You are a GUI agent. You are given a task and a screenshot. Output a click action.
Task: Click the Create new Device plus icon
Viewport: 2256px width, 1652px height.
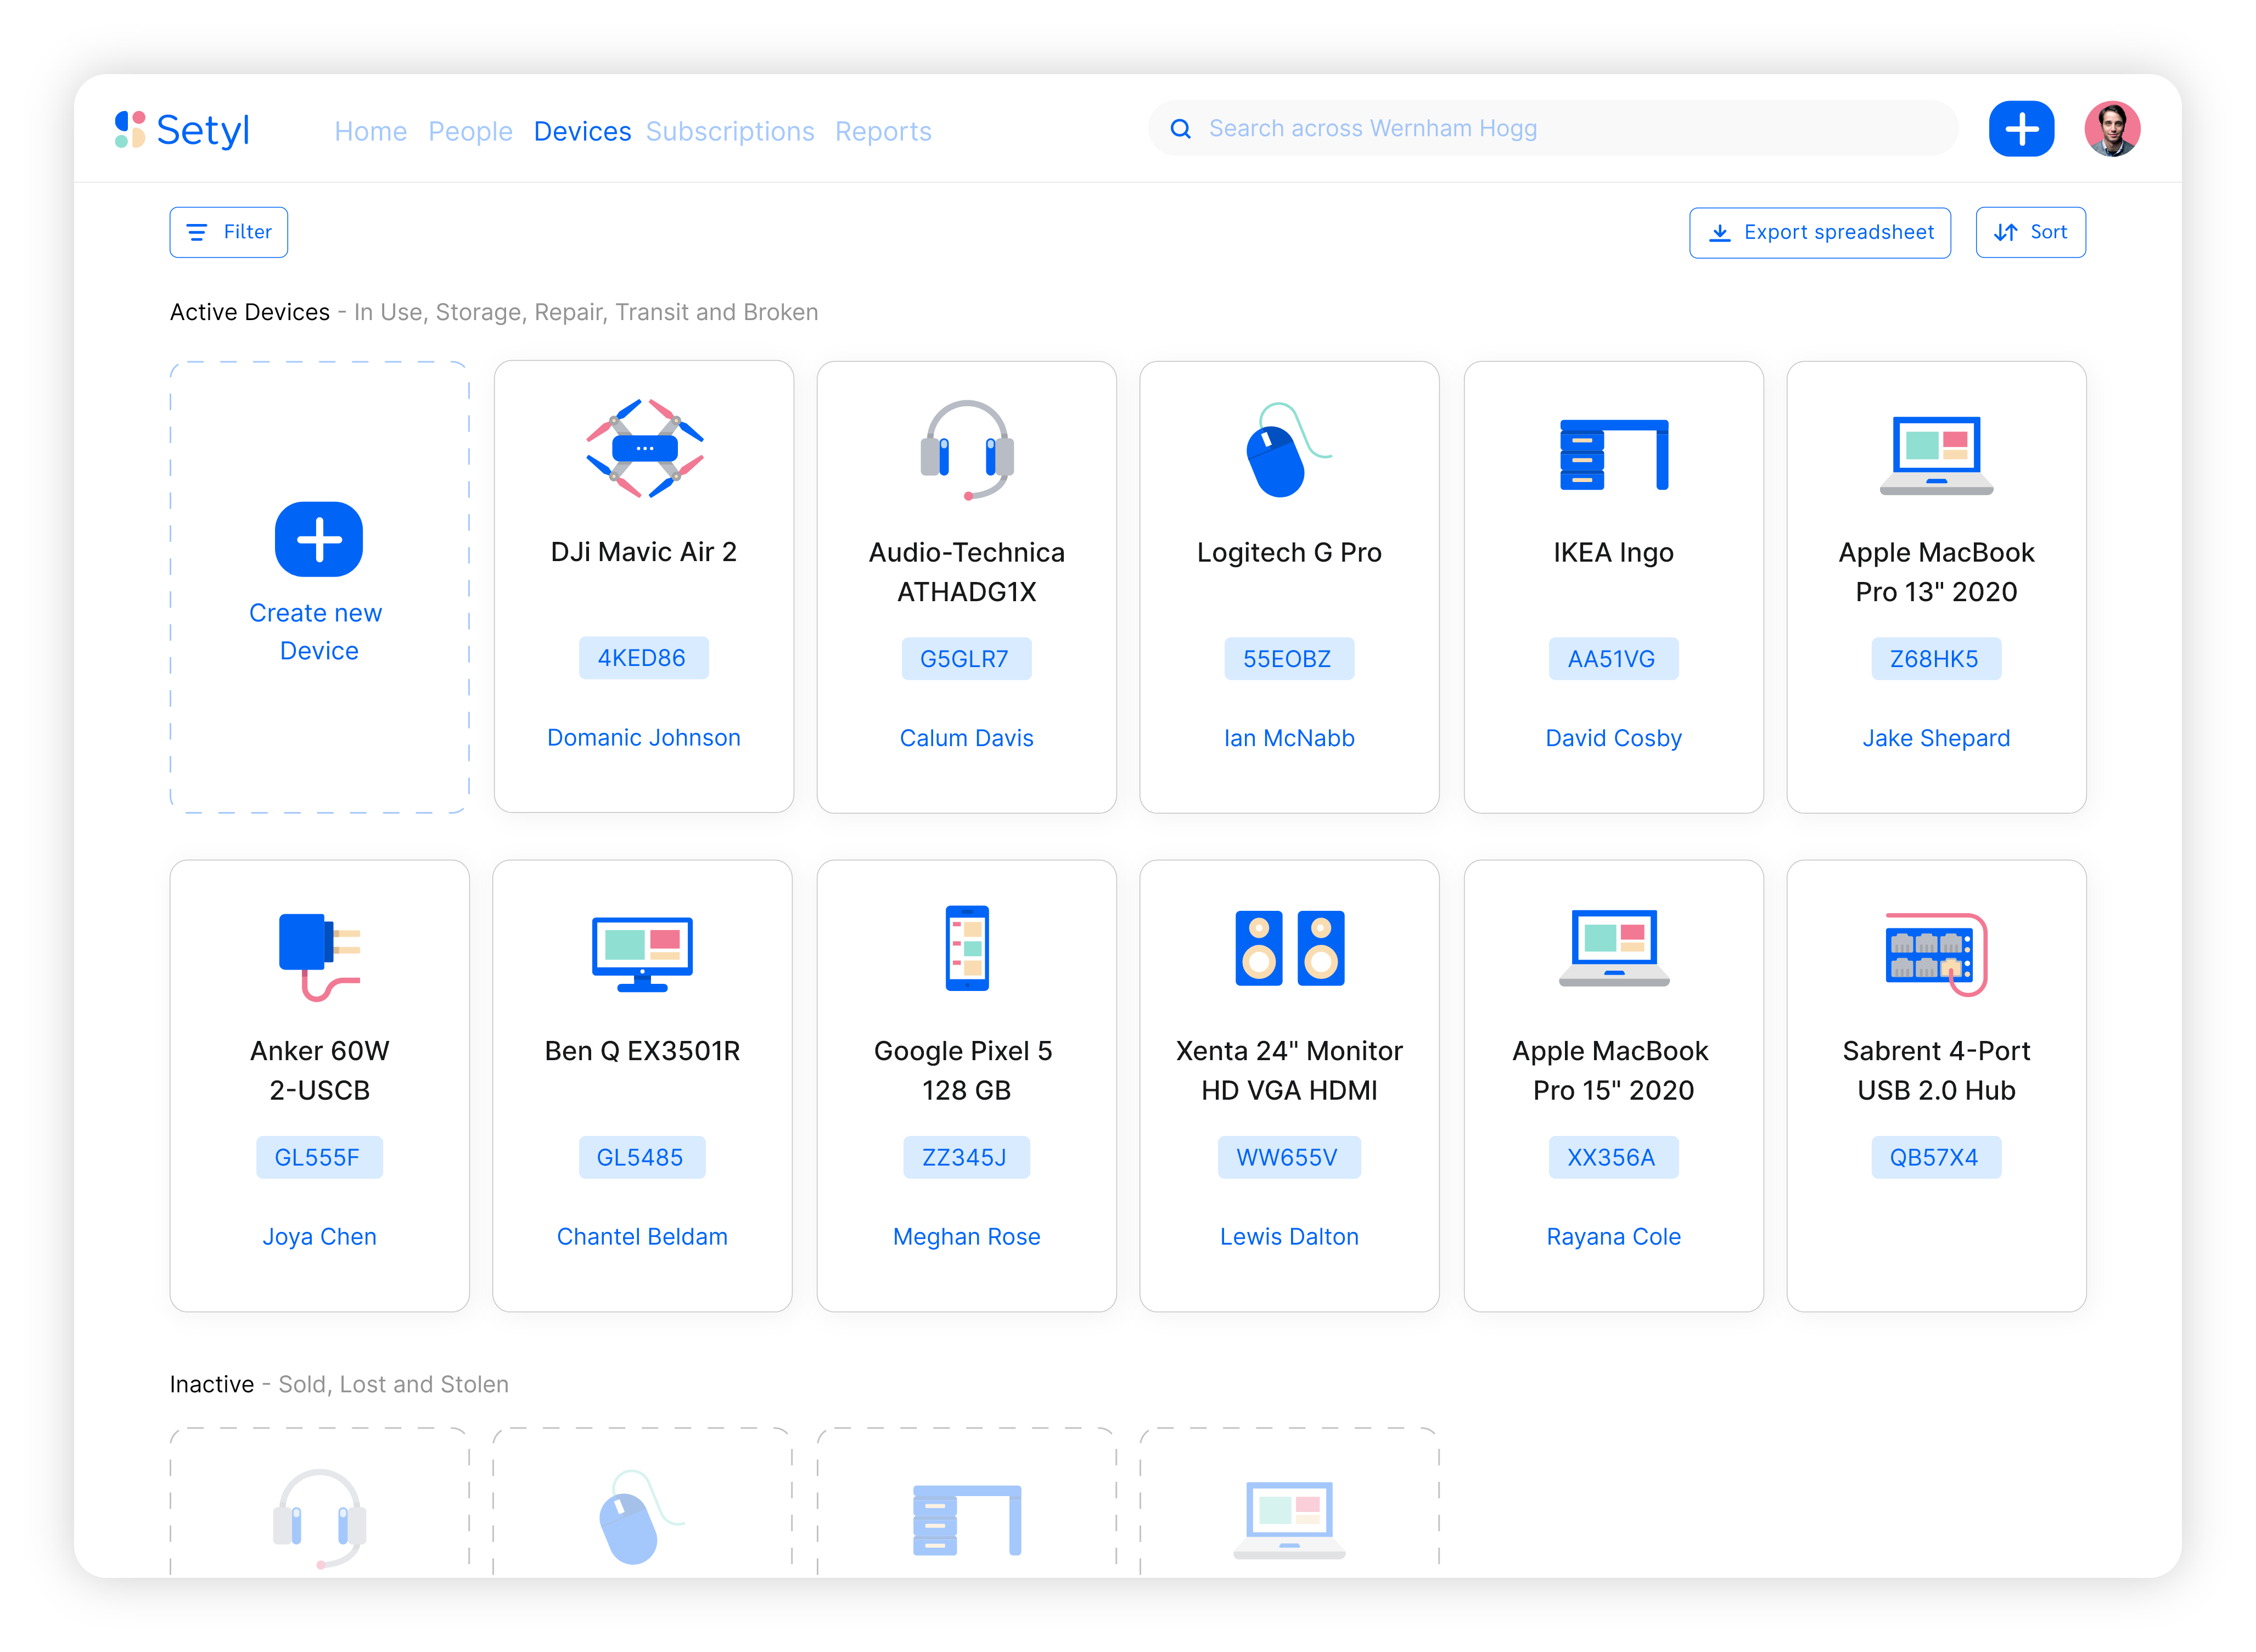click(319, 539)
